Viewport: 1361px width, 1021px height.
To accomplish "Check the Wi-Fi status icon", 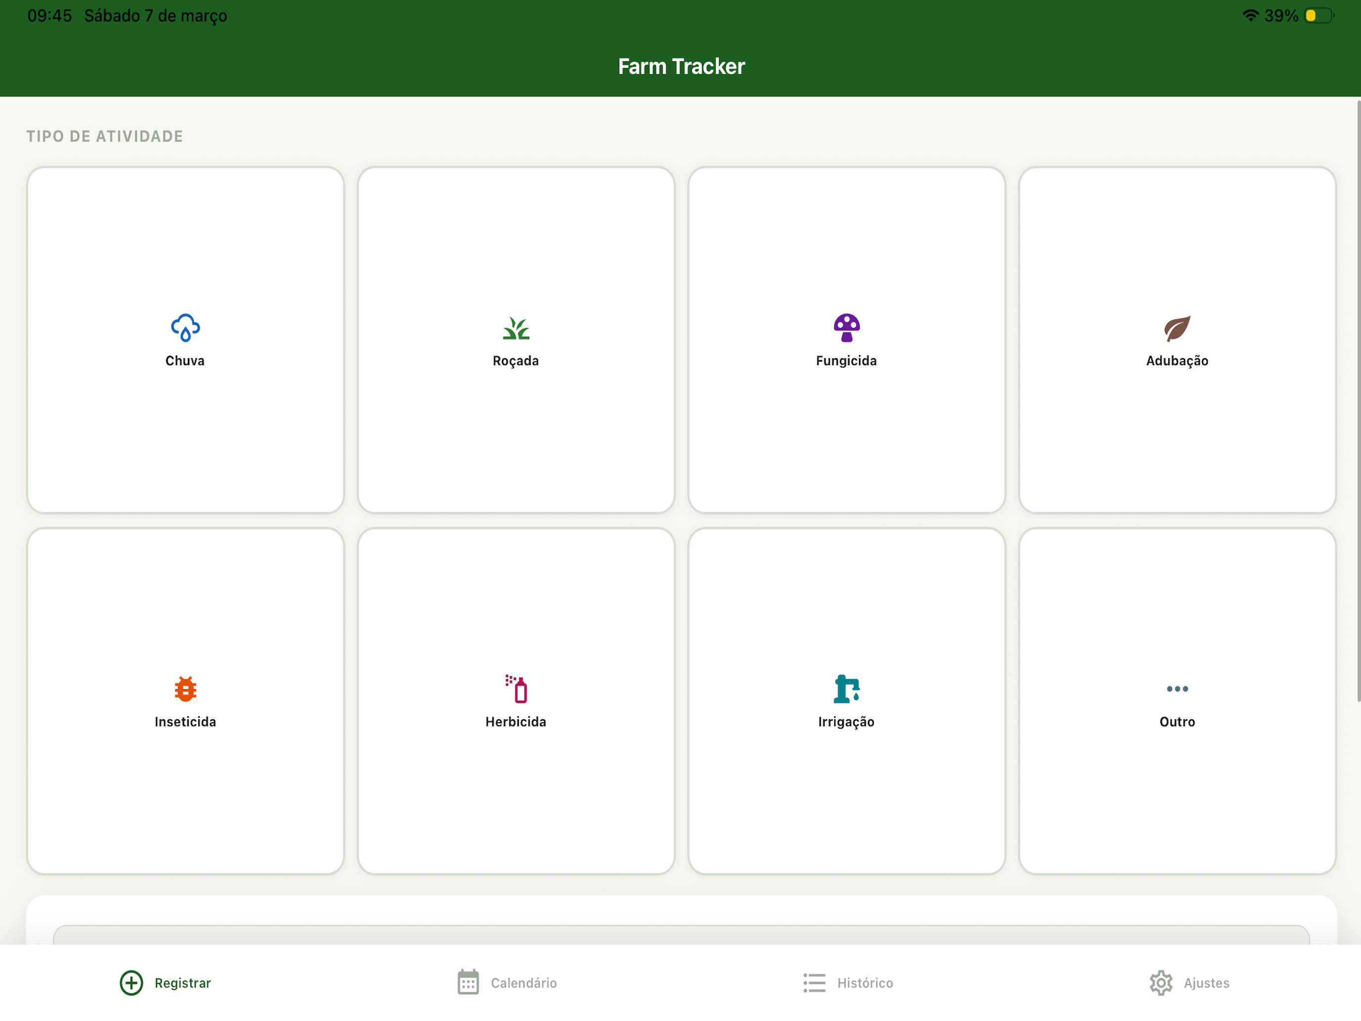I will (1250, 15).
